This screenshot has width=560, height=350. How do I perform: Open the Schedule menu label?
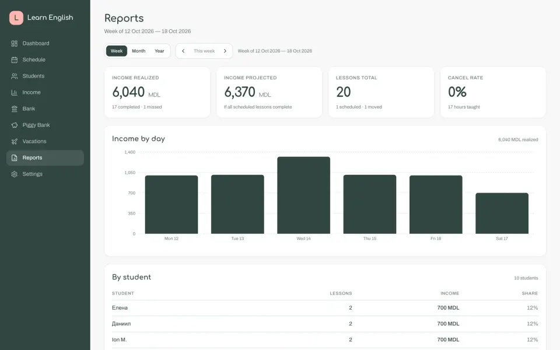point(34,60)
